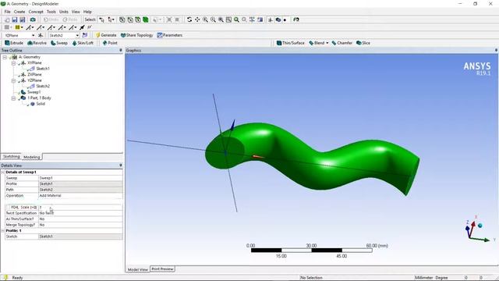The image size is (499, 281).
Task: Click the New Selection icon
Action: (101, 20)
